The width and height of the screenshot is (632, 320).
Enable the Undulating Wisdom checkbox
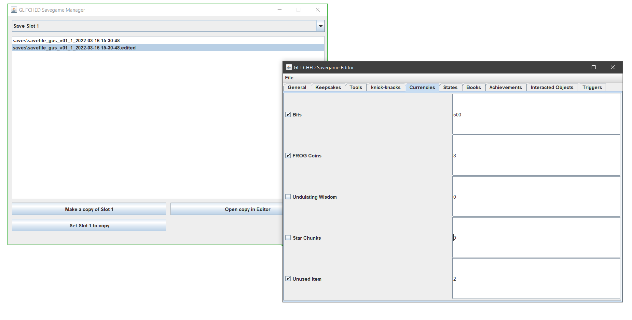coord(288,196)
